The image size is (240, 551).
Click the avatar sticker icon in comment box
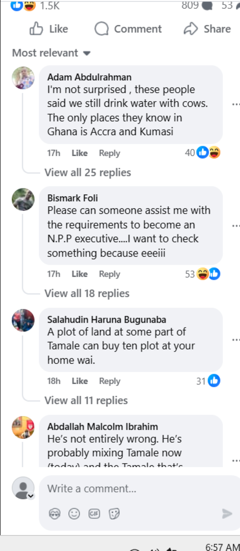tap(54, 514)
